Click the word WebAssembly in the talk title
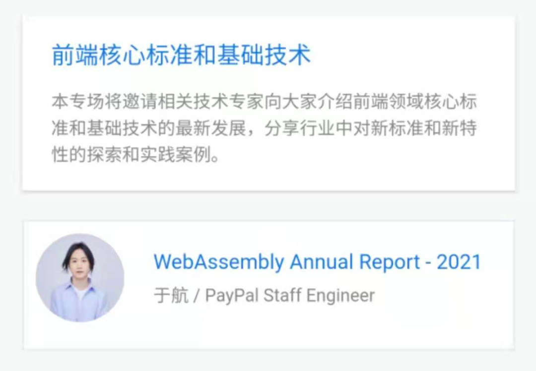The width and height of the screenshot is (536, 371). 219,262
